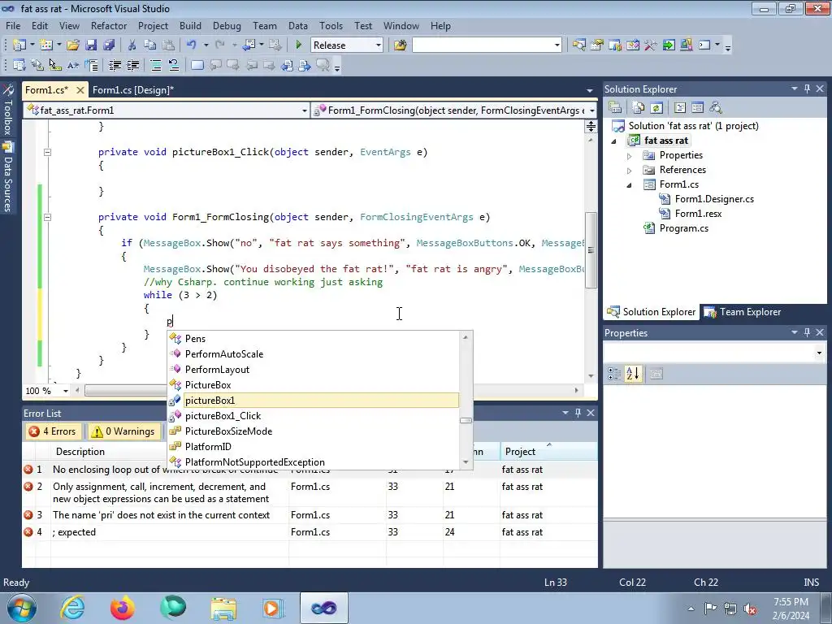Switch to the Team Explorer tab
The width and height of the screenshot is (832, 624).
[x=743, y=312]
